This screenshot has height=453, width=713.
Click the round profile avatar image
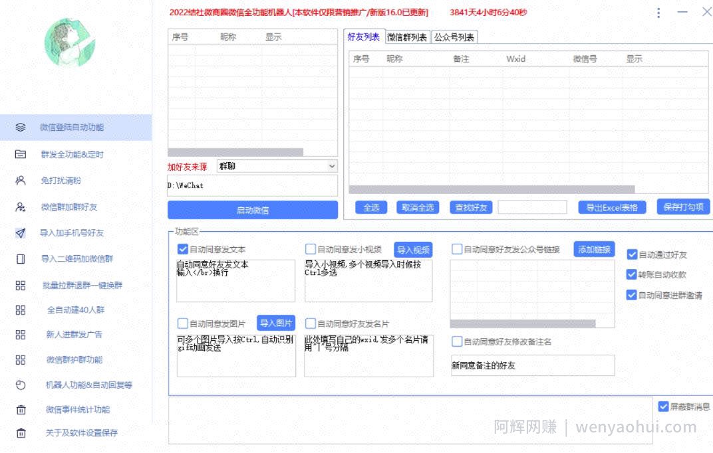(70, 43)
